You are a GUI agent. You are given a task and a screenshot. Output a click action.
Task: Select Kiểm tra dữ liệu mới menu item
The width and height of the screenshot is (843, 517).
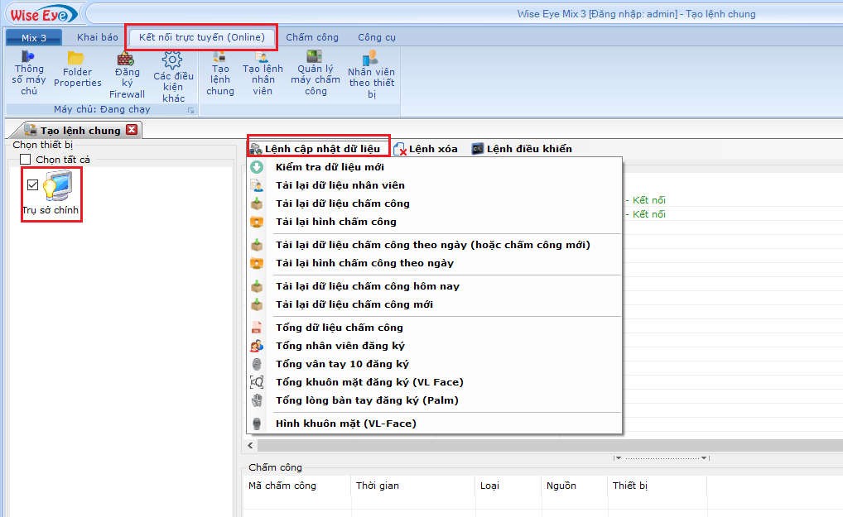[x=330, y=167]
